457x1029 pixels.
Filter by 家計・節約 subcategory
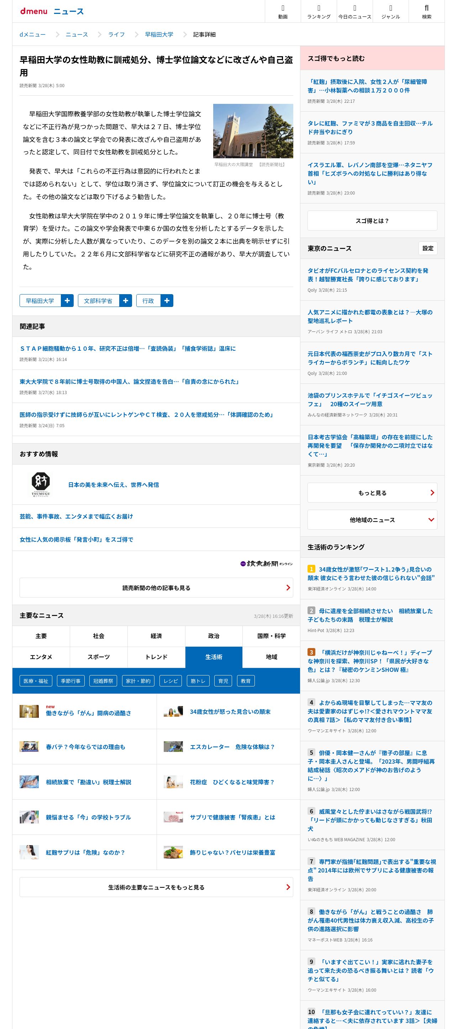coord(138,681)
